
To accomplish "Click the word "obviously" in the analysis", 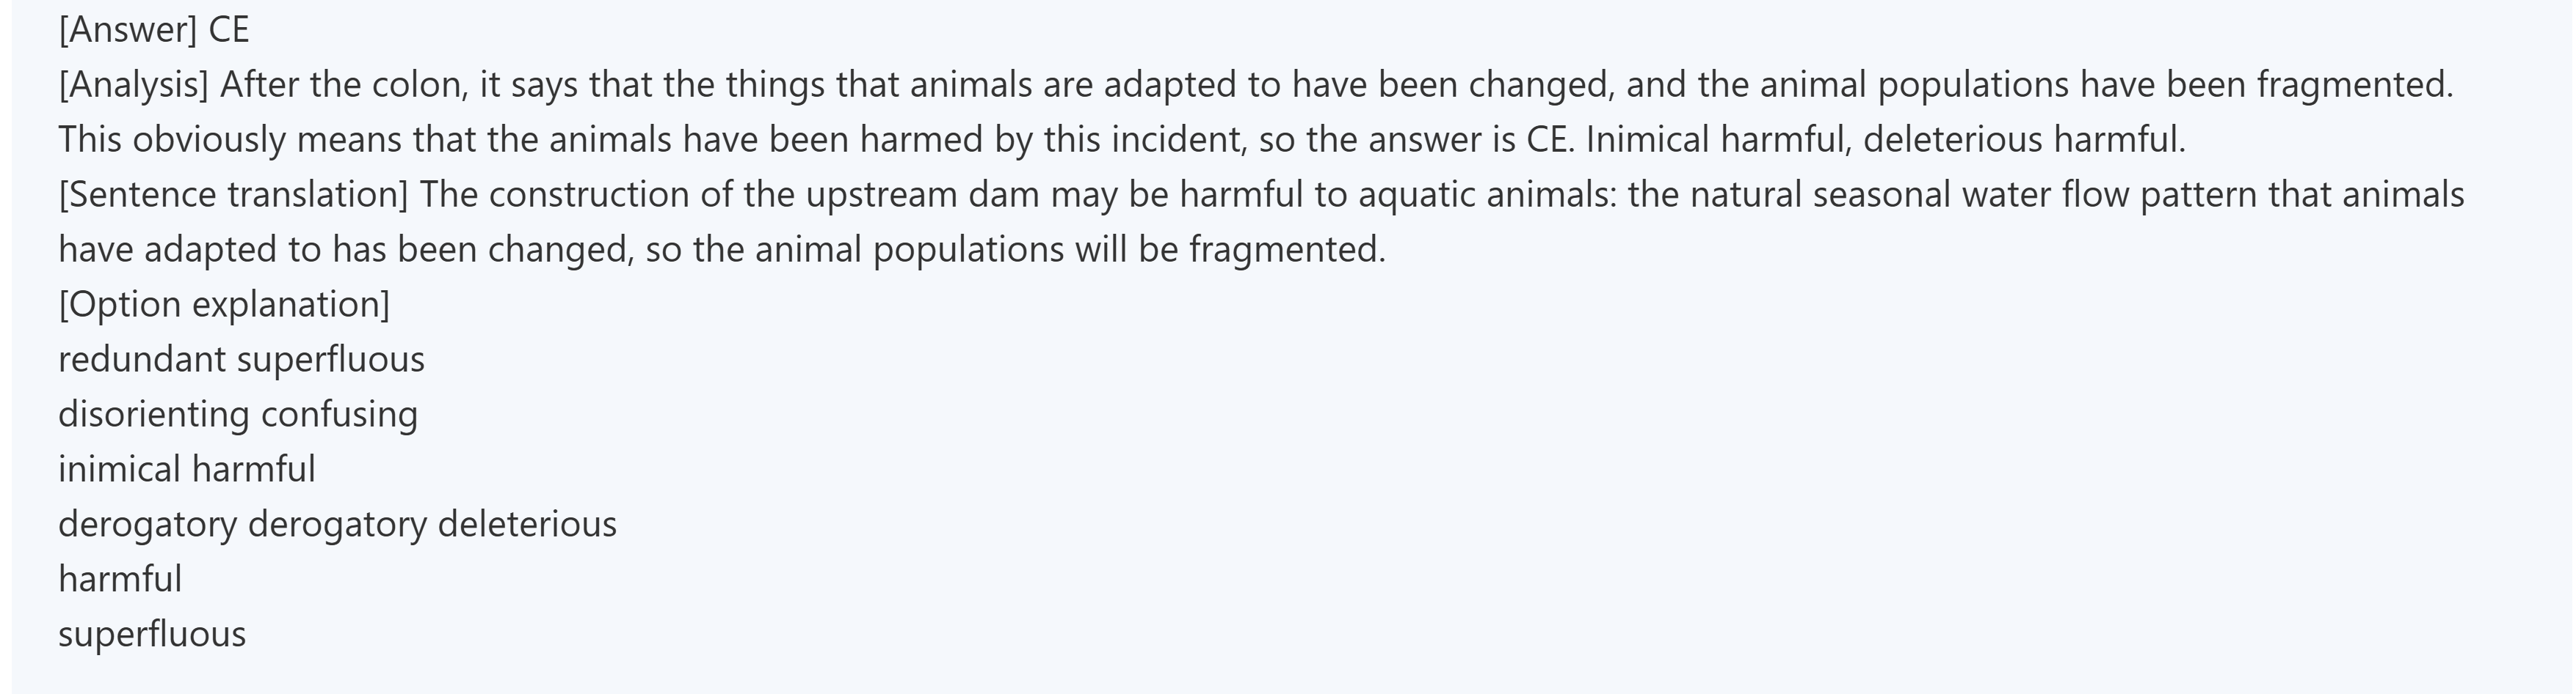I will click(x=209, y=140).
